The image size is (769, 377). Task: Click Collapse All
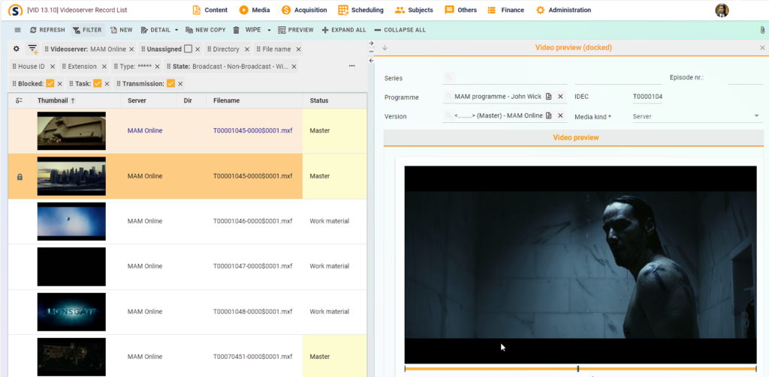[x=400, y=30]
